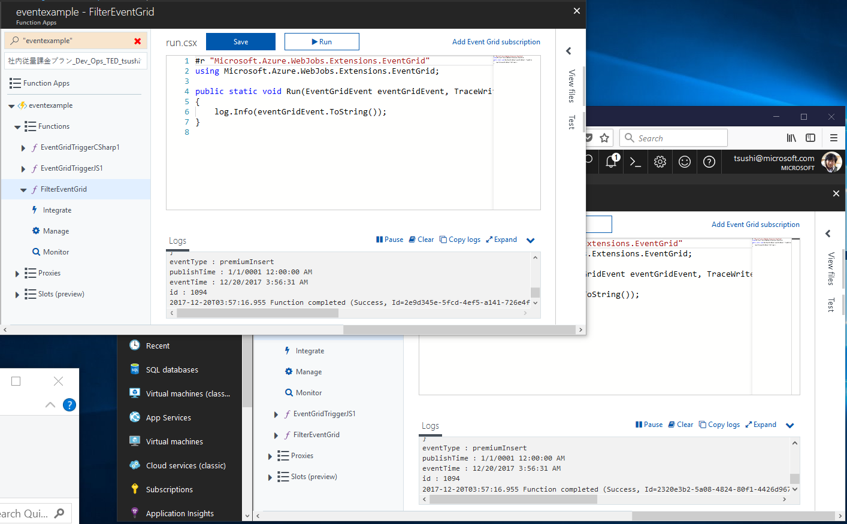847x524 pixels.
Task: Collapse FilterEventGrid function in front window
Action: (23, 190)
